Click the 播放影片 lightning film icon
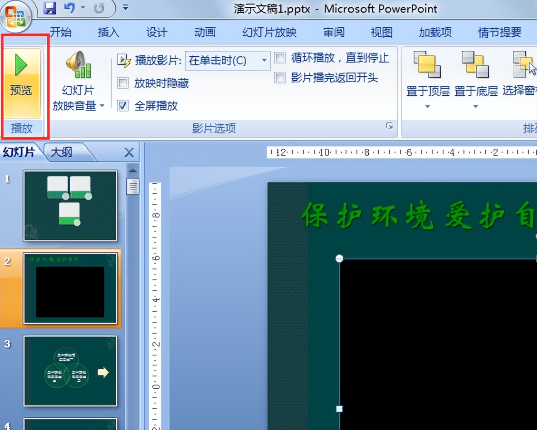 point(124,61)
